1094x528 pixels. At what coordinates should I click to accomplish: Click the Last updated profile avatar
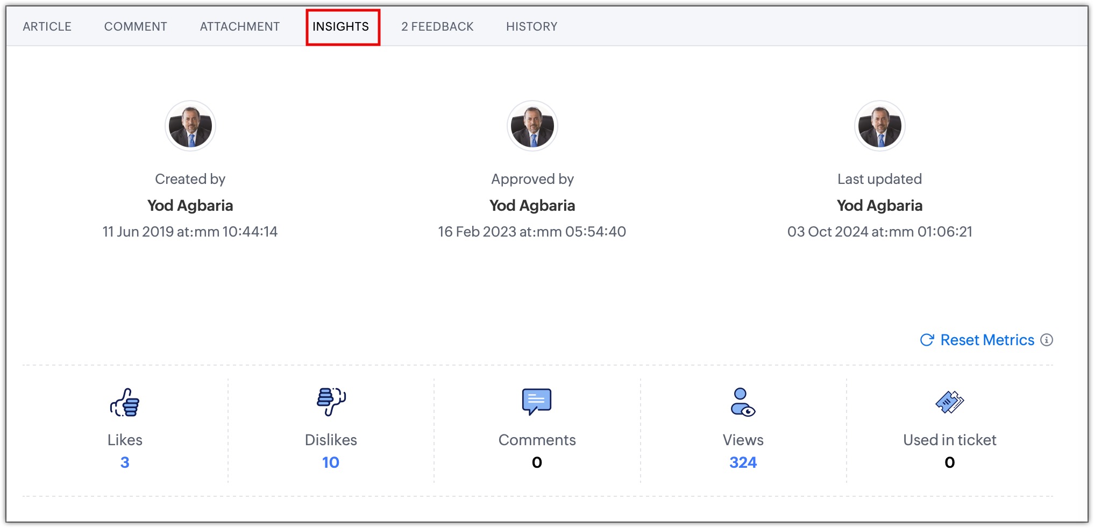click(880, 126)
